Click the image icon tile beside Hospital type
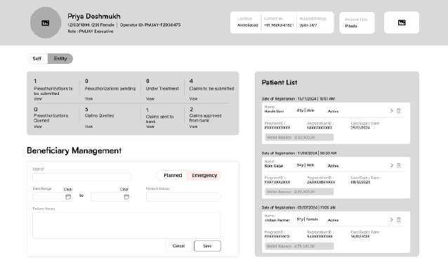The image size is (448, 279). click(x=402, y=22)
